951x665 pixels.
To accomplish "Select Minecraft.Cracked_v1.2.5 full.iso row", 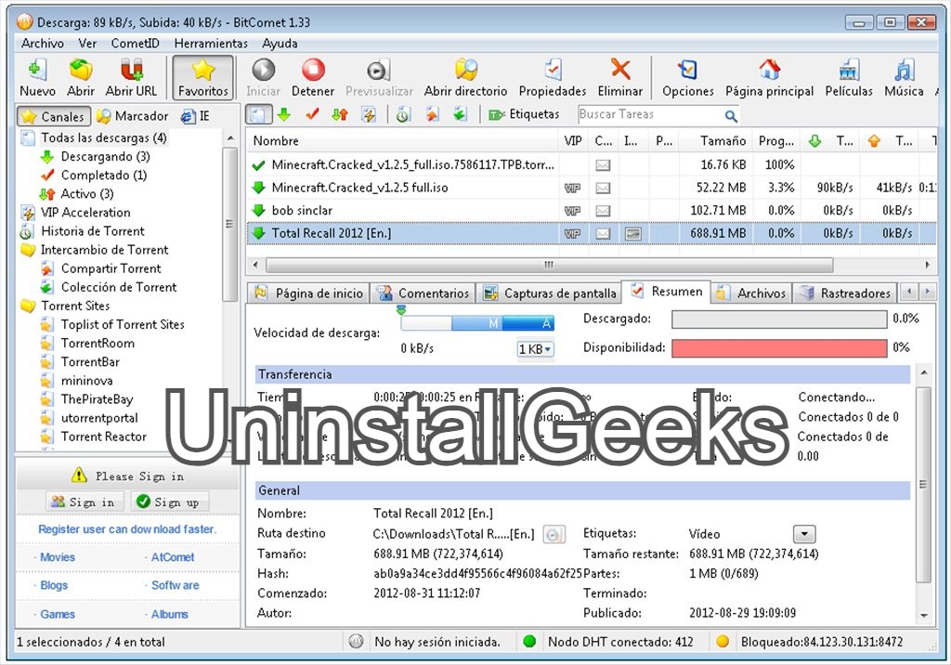I will (592, 188).
